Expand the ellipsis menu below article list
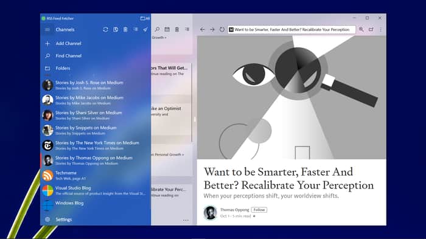 click(x=186, y=220)
